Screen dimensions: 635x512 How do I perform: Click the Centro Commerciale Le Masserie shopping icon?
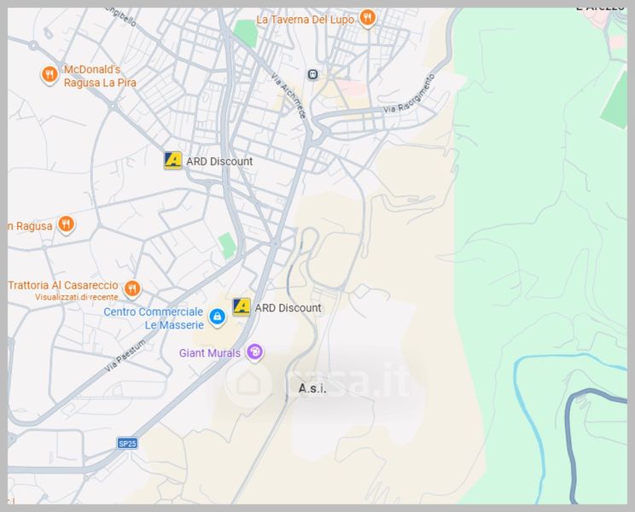[218, 317]
